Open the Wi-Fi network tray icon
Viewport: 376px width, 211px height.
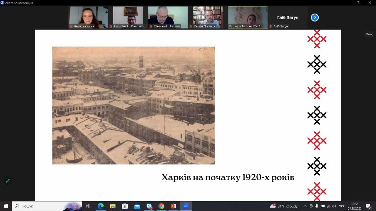pyautogui.click(x=329, y=206)
